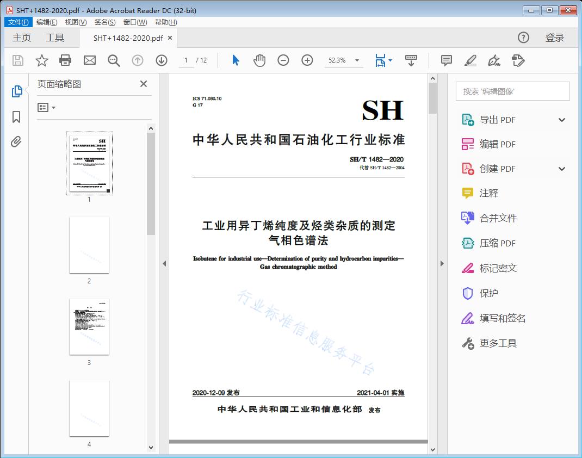Viewport: 582px width, 458px height.
Task: Add this PDF to favorites via the star
Action: tap(41, 60)
